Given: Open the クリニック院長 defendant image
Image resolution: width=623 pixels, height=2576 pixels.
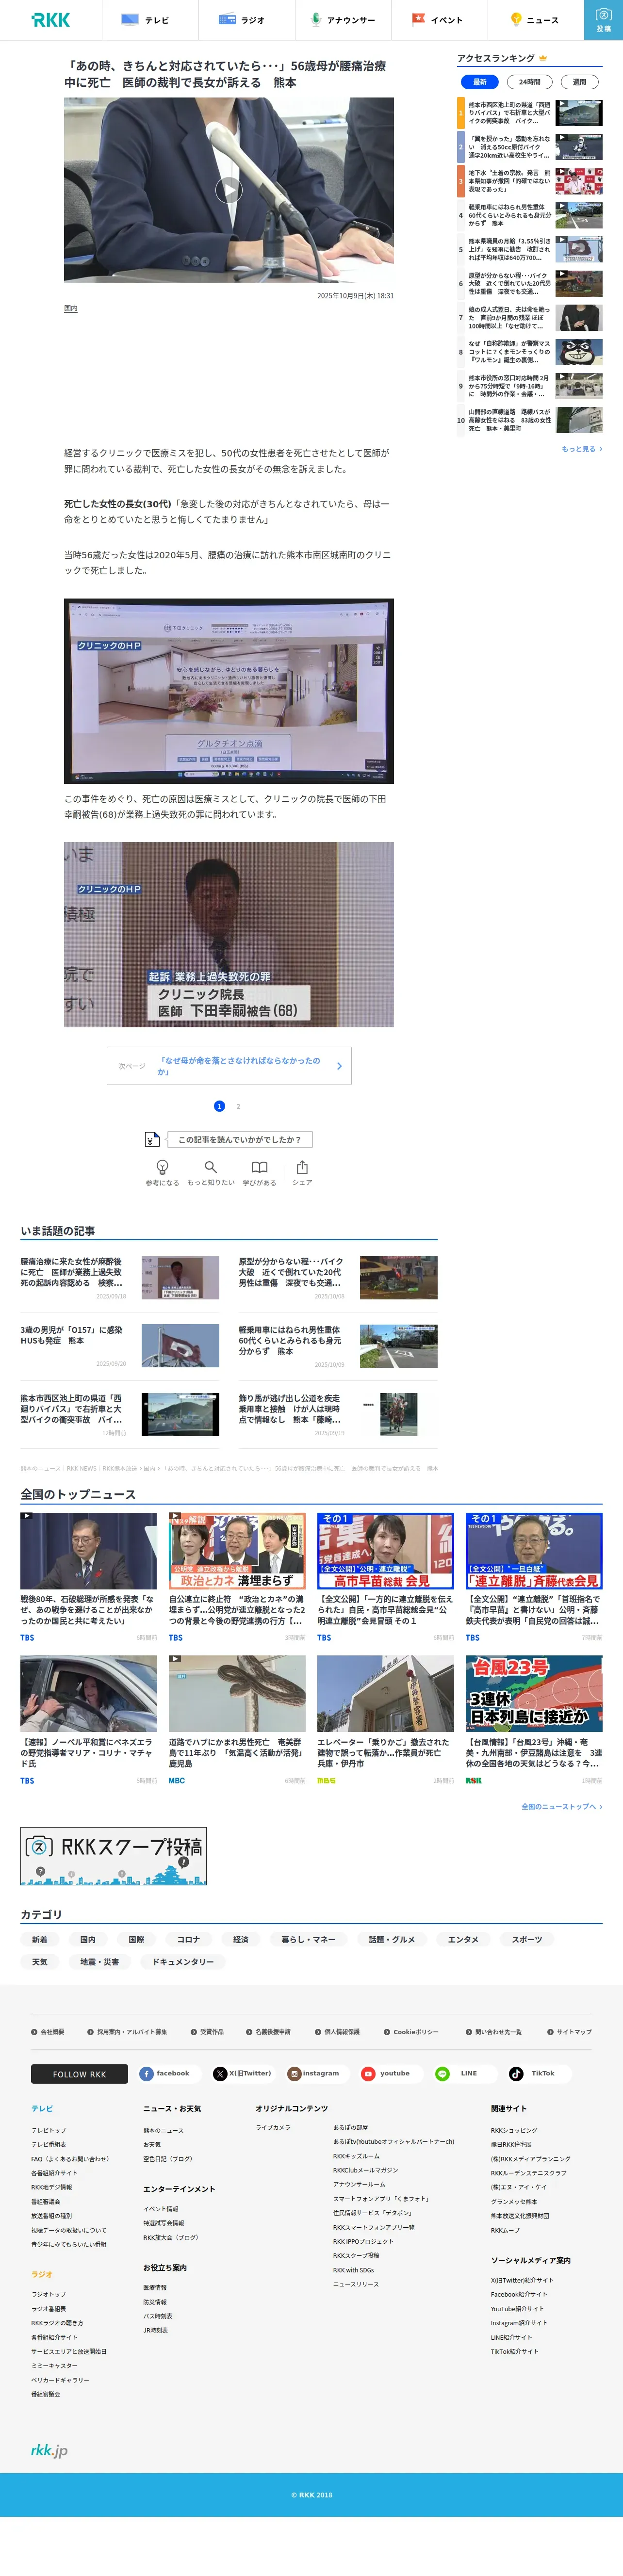Looking at the screenshot, I should click(229, 934).
